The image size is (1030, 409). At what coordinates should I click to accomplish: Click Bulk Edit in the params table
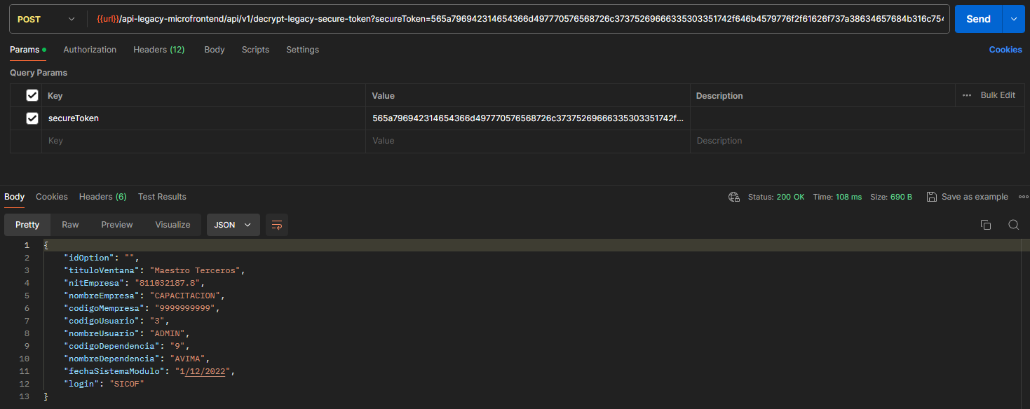[x=997, y=95]
